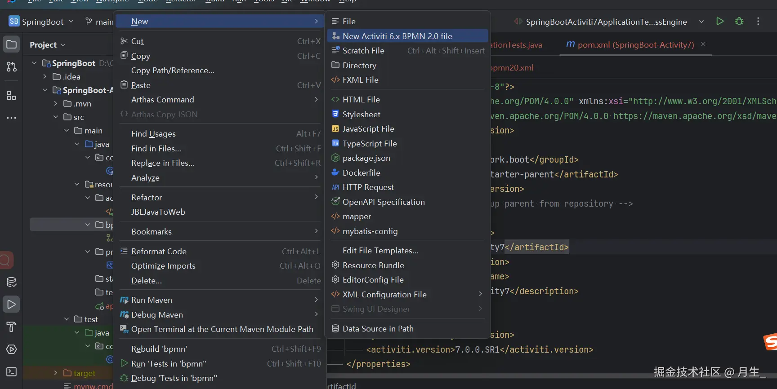Select Rebuild 'bpmn' menu entry
This screenshot has height=389, width=777.
point(220,349)
